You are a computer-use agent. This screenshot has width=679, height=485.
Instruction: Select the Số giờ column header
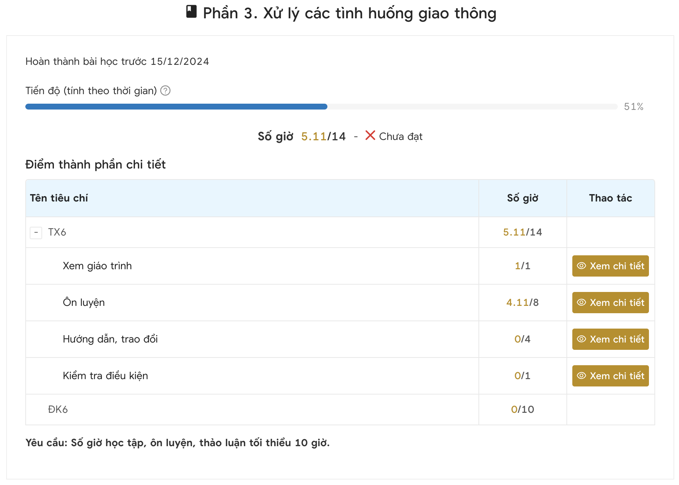tap(522, 198)
